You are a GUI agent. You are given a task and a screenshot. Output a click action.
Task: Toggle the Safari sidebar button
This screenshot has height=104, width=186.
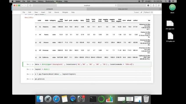31,5
